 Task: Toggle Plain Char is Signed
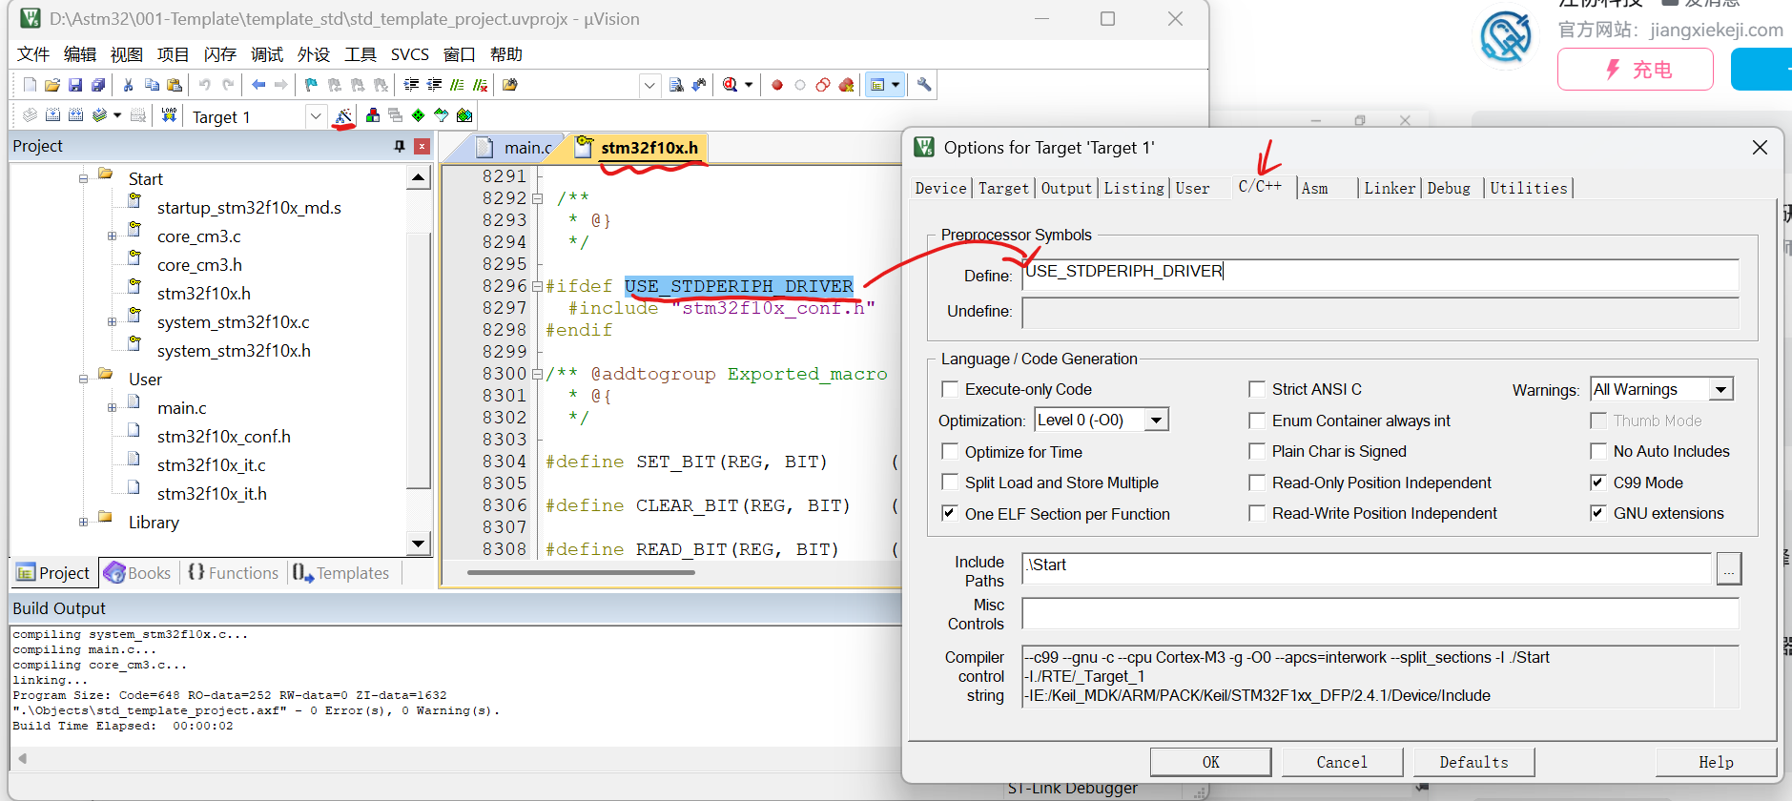(x=1257, y=451)
